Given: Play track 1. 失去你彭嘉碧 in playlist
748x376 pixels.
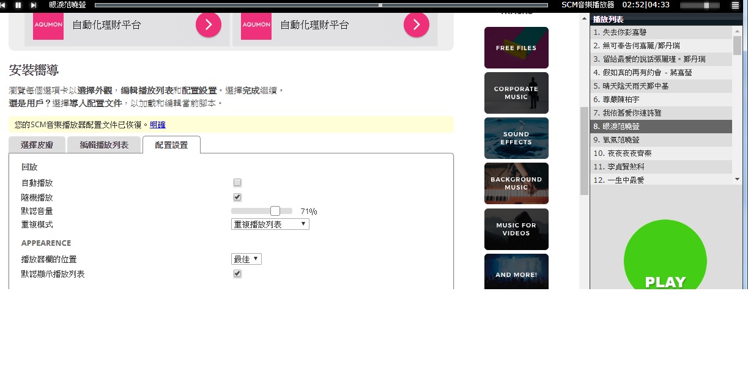Looking at the screenshot, I should [661, 32].
